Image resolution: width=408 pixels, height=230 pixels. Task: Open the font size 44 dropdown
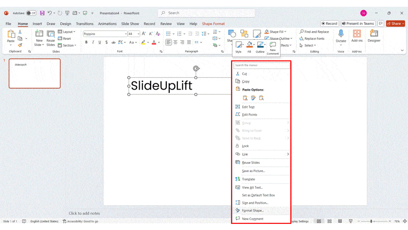pyautogui.click(x=138, y=34)
